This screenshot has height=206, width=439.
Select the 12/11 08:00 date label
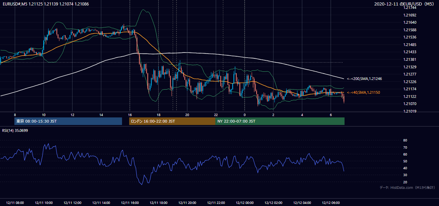[15, 203]
